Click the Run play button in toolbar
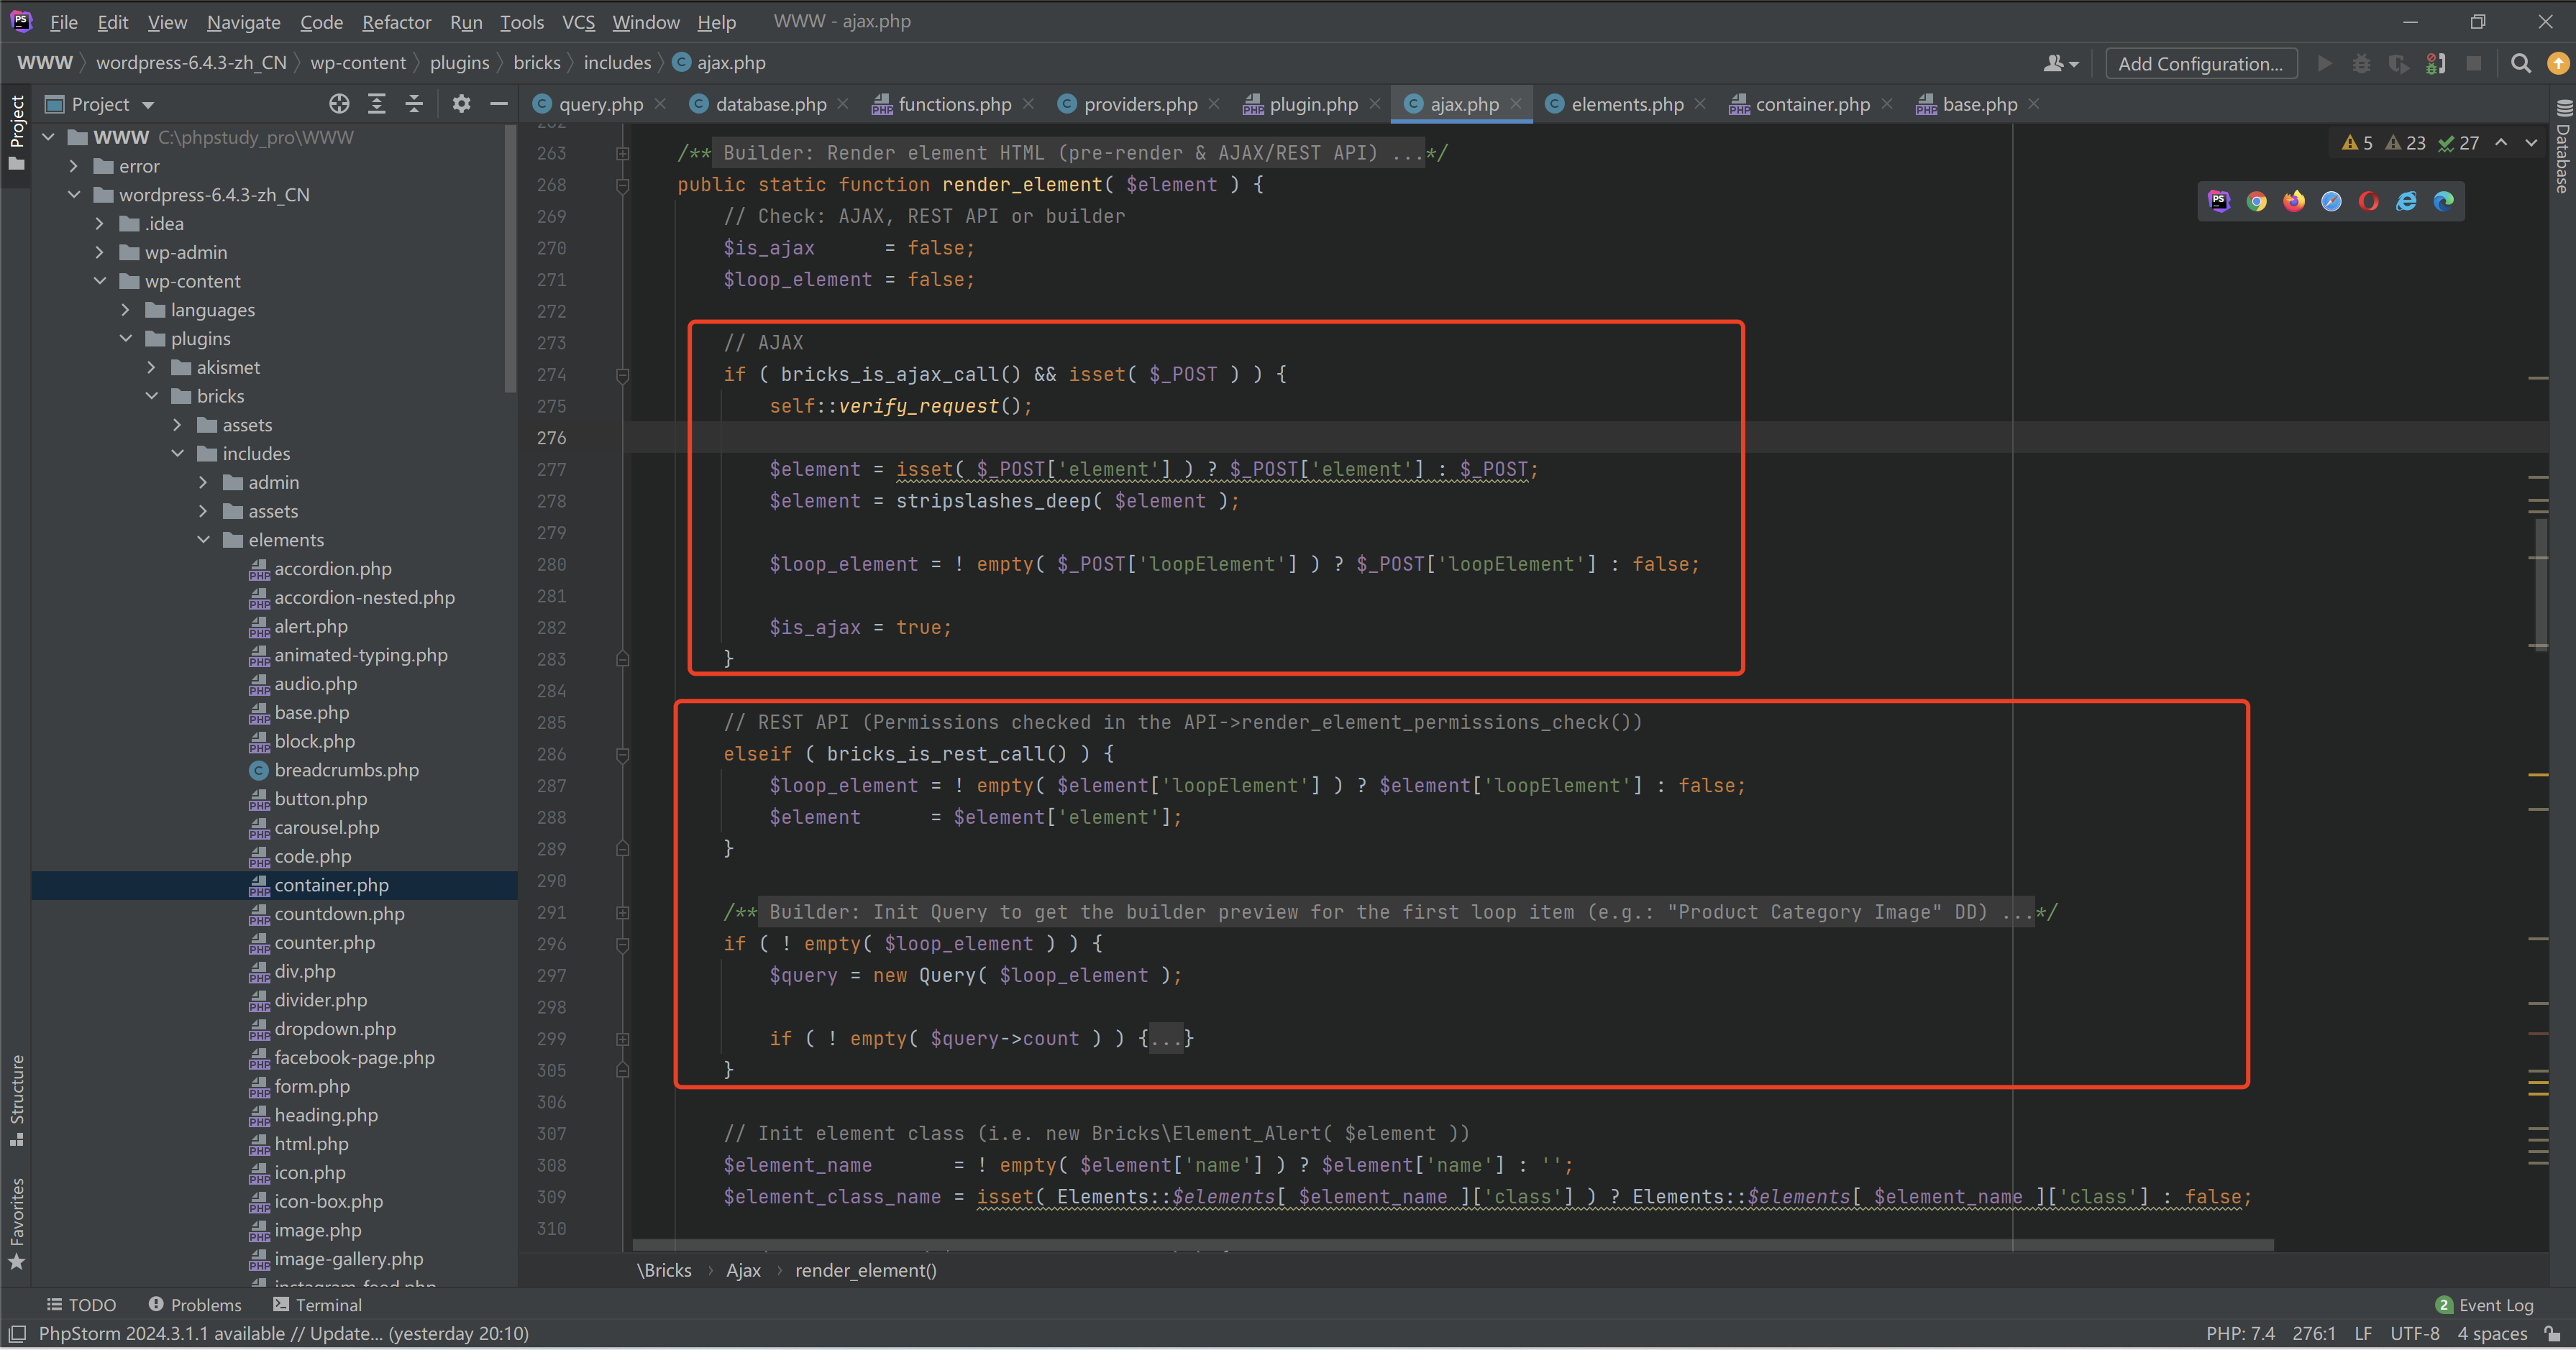The width and height of the screenshot is (2576, 1350). [2325, 63]
